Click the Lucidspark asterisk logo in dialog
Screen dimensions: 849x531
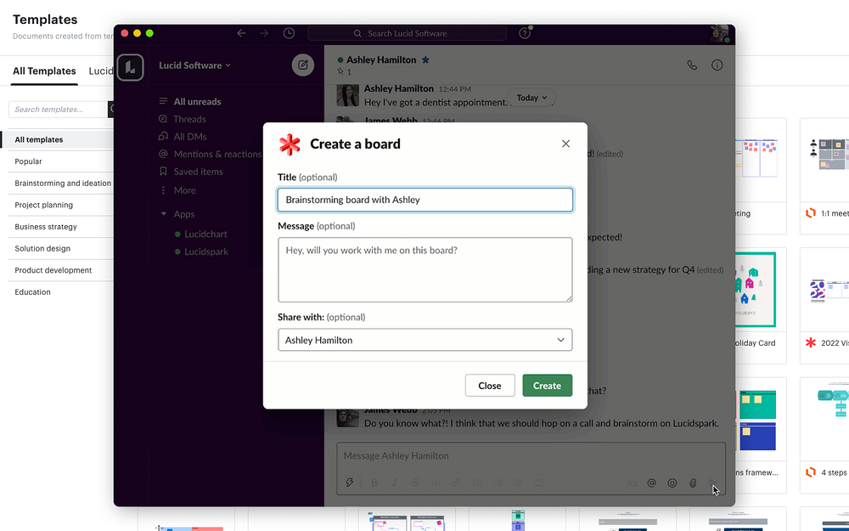point(290,144)
